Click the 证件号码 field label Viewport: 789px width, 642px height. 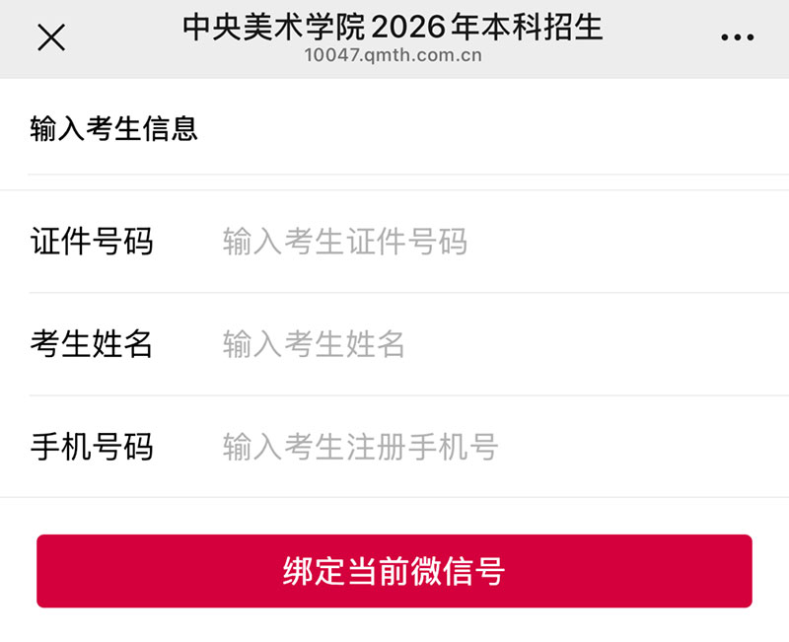[x=92, y=242]
